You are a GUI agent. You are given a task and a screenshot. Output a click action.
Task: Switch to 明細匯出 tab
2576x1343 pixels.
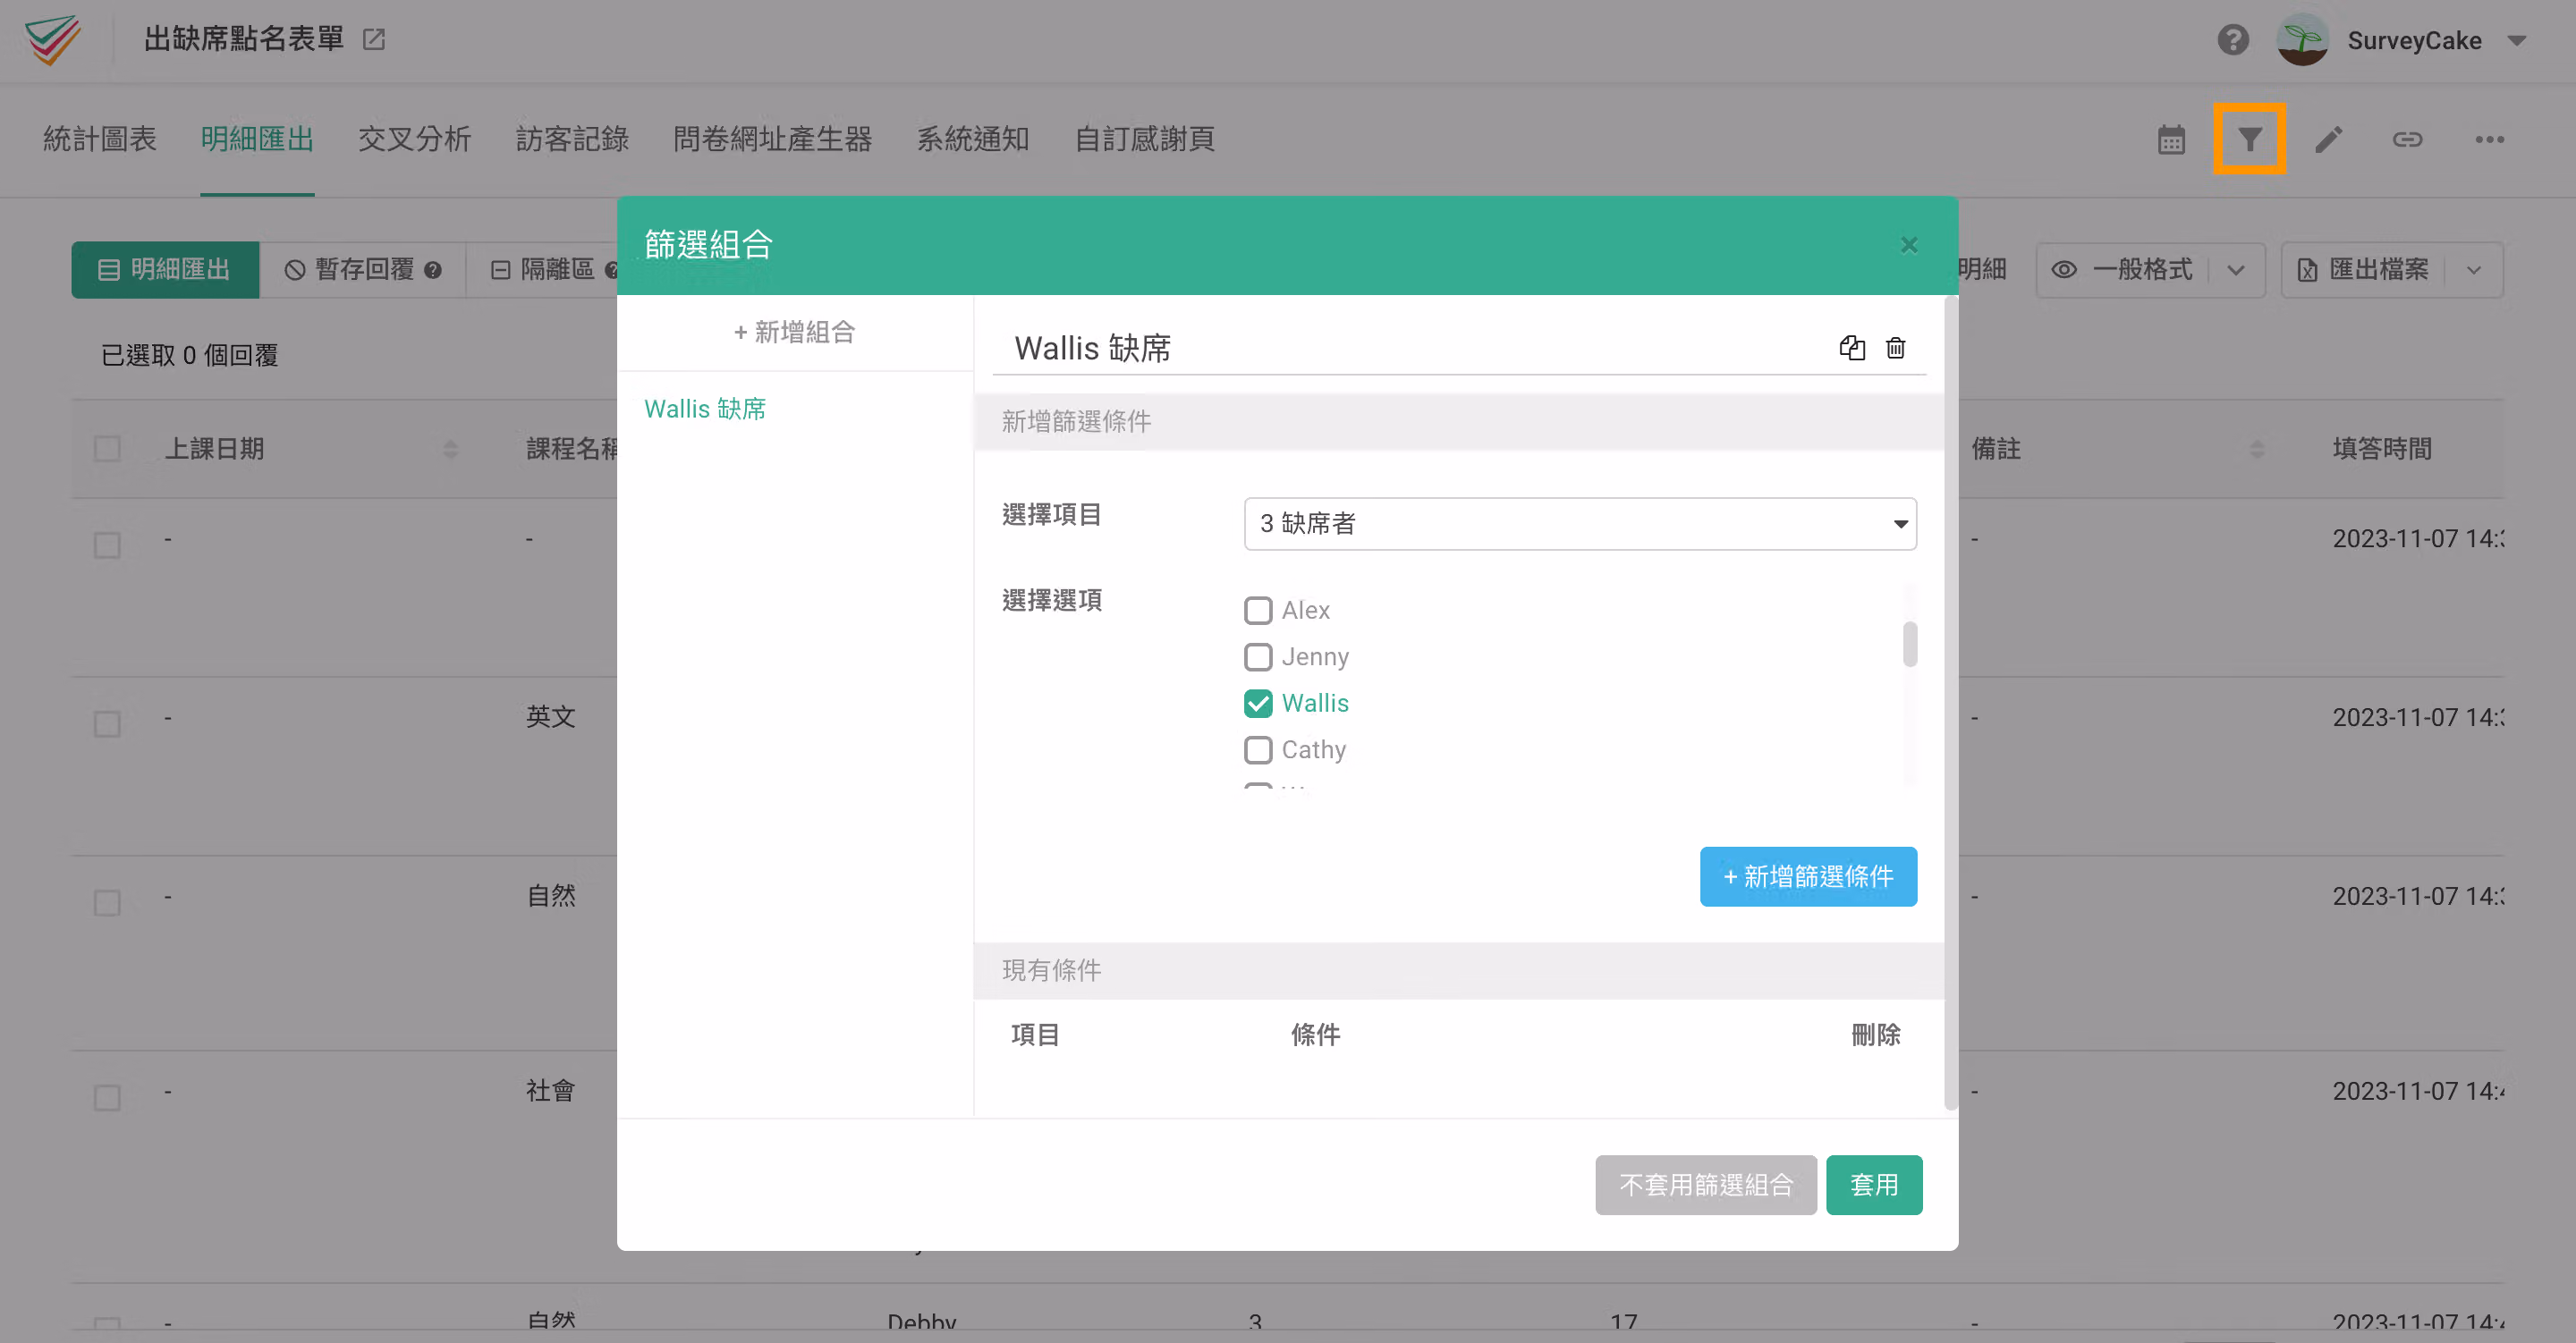[257, 139]
